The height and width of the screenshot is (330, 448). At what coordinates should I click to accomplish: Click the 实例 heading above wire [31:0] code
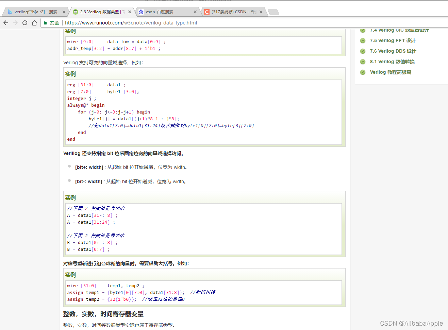click(70, 275)
